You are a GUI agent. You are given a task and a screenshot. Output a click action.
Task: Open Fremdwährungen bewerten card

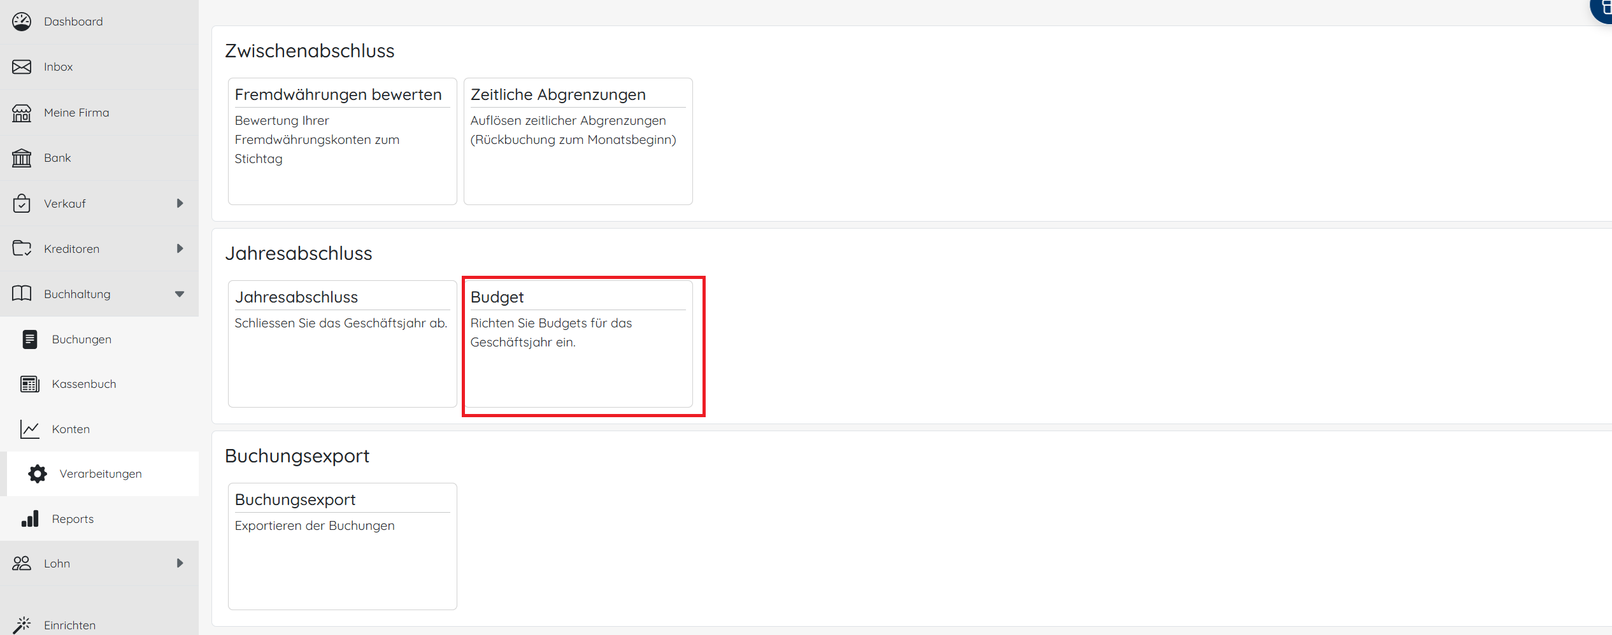click(x=342, y=141)
